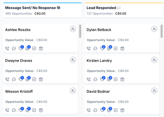Open the notes icon with badge 5 on Dylan Belback's card

(109, 48)
